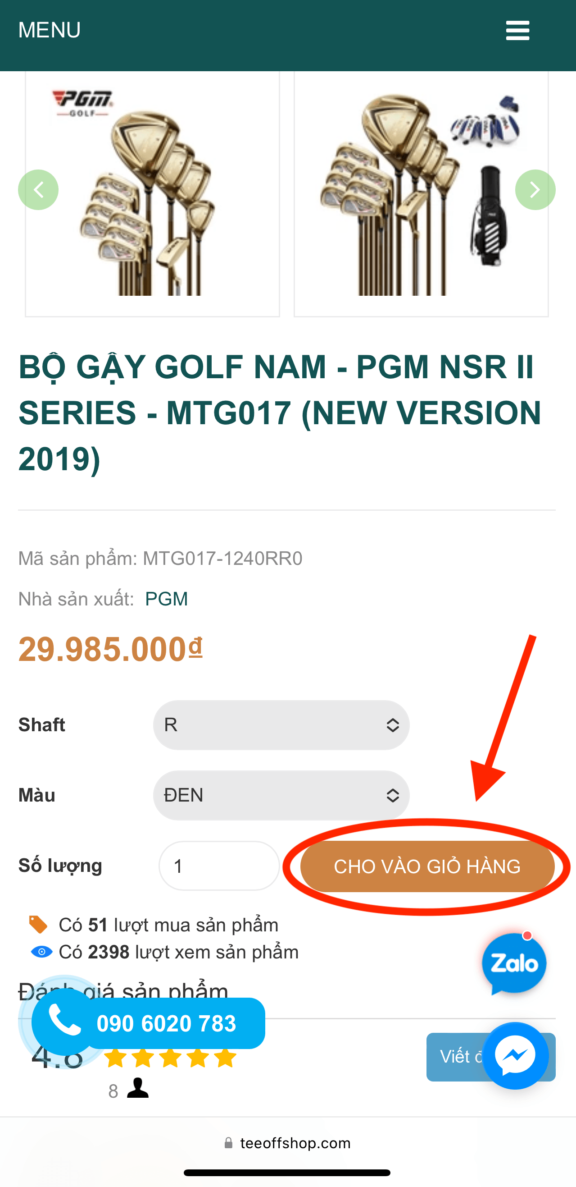Image resolution: width=576 pixels, height=1187 pixels.
Task: Tap the phone call icon
Action: (x=64, y=1021)
